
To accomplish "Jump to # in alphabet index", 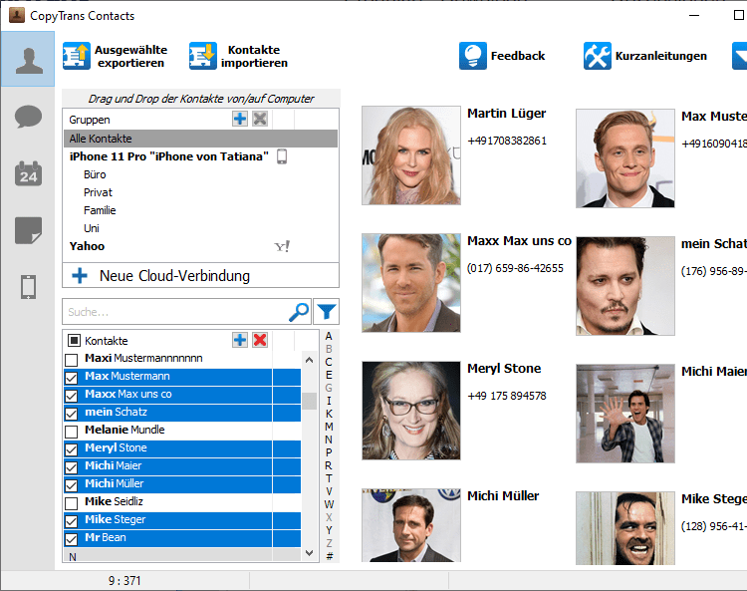I will 330,556.
